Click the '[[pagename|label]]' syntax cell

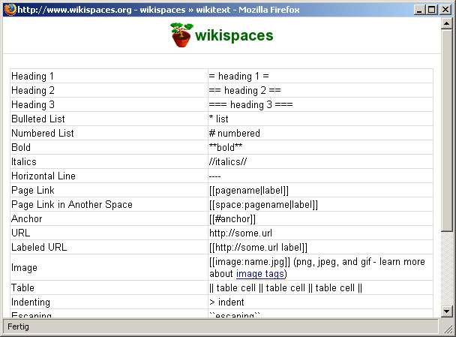coord(320,191)
